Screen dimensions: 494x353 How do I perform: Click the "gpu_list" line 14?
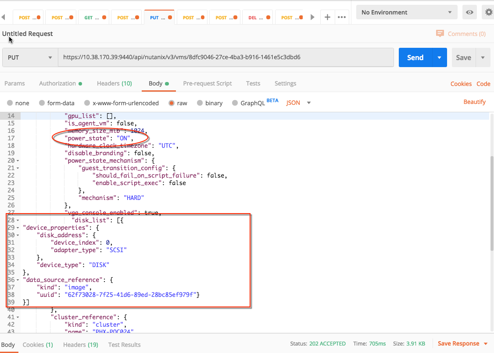tap(90, 116)
